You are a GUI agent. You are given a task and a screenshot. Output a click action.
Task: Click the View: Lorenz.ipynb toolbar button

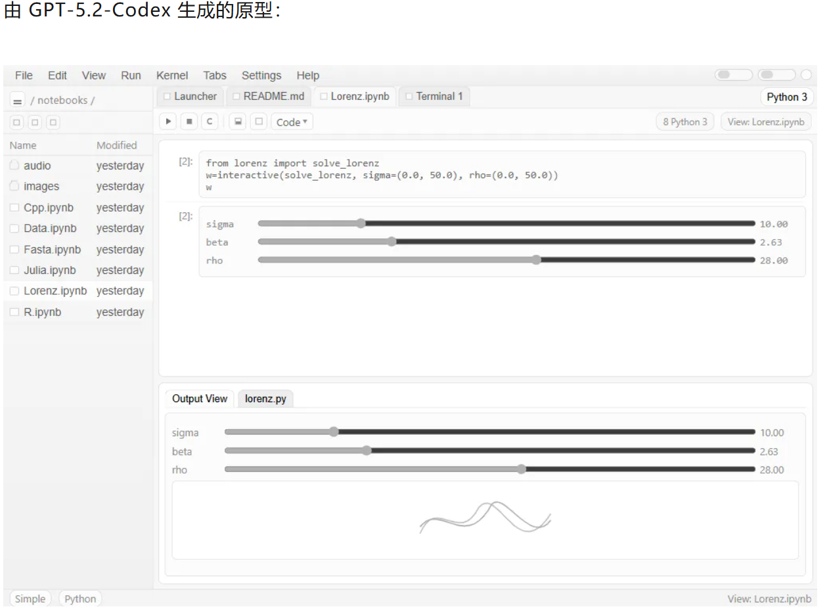click(765, 122)
